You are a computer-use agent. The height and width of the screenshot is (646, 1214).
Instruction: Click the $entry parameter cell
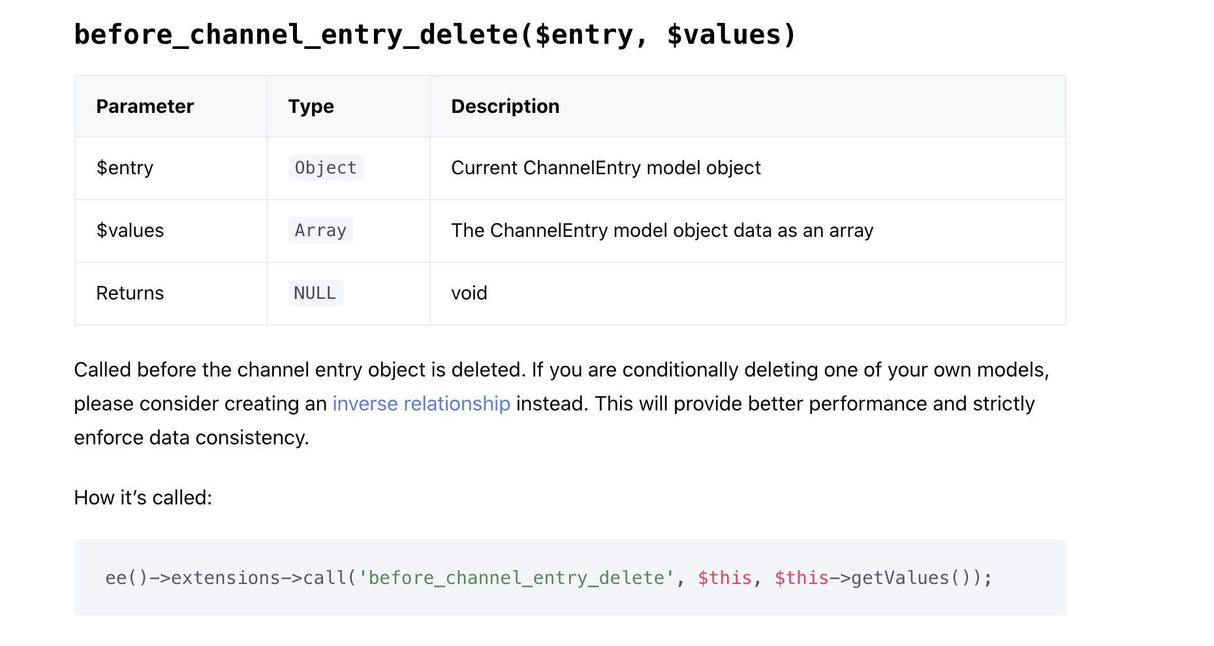(x=125, y=168)
